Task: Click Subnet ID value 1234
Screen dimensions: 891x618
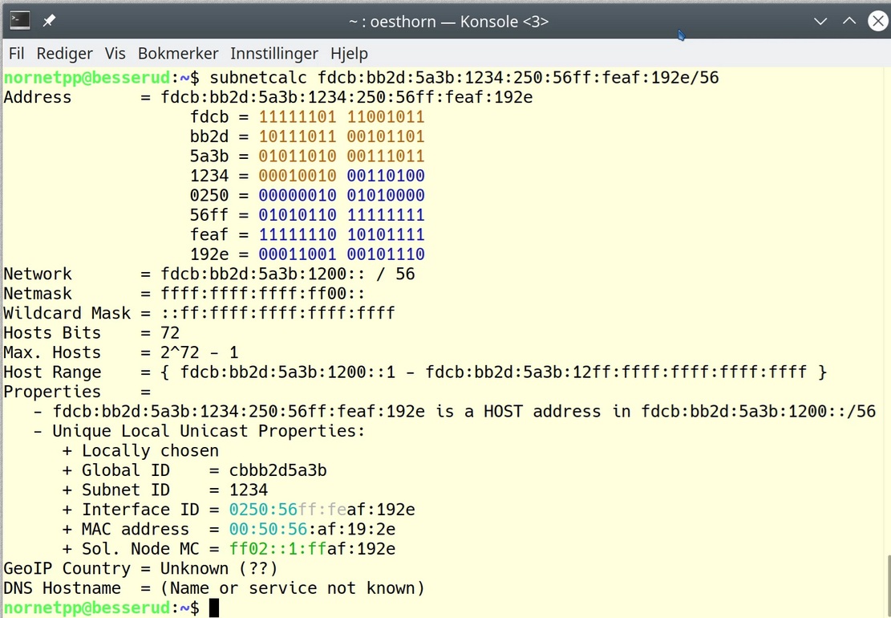Action: (249, 490)
